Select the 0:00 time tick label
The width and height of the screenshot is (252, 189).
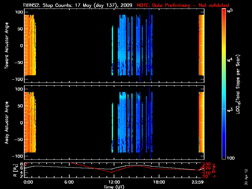(28, 182)
